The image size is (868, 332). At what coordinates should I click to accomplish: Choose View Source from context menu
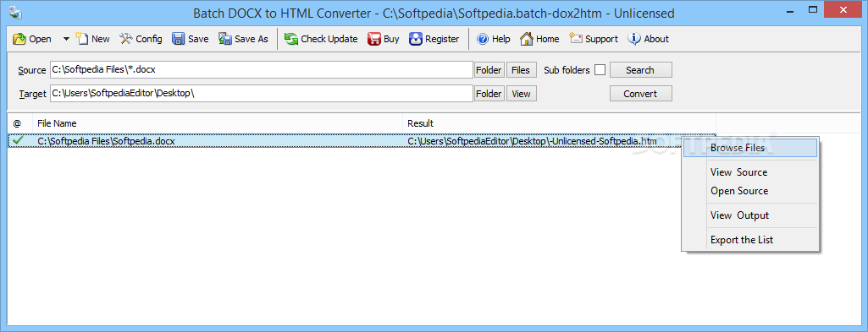[x=750, y=172]
